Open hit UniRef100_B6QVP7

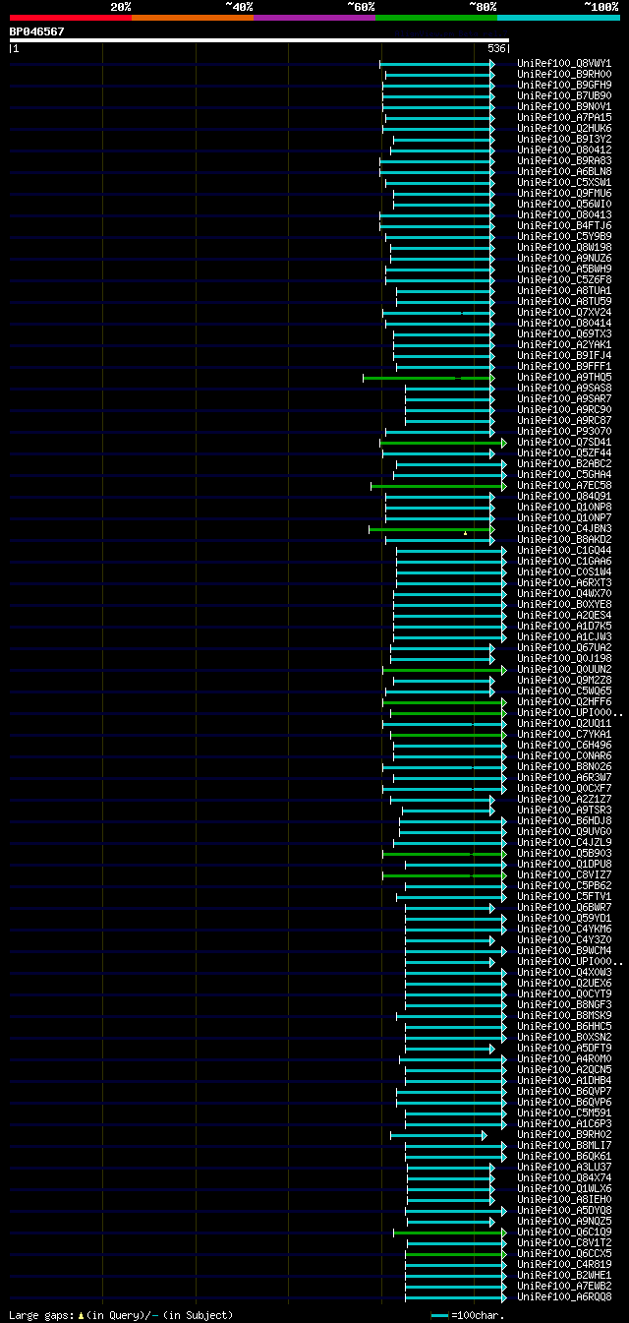click(x=564, y=1091)
